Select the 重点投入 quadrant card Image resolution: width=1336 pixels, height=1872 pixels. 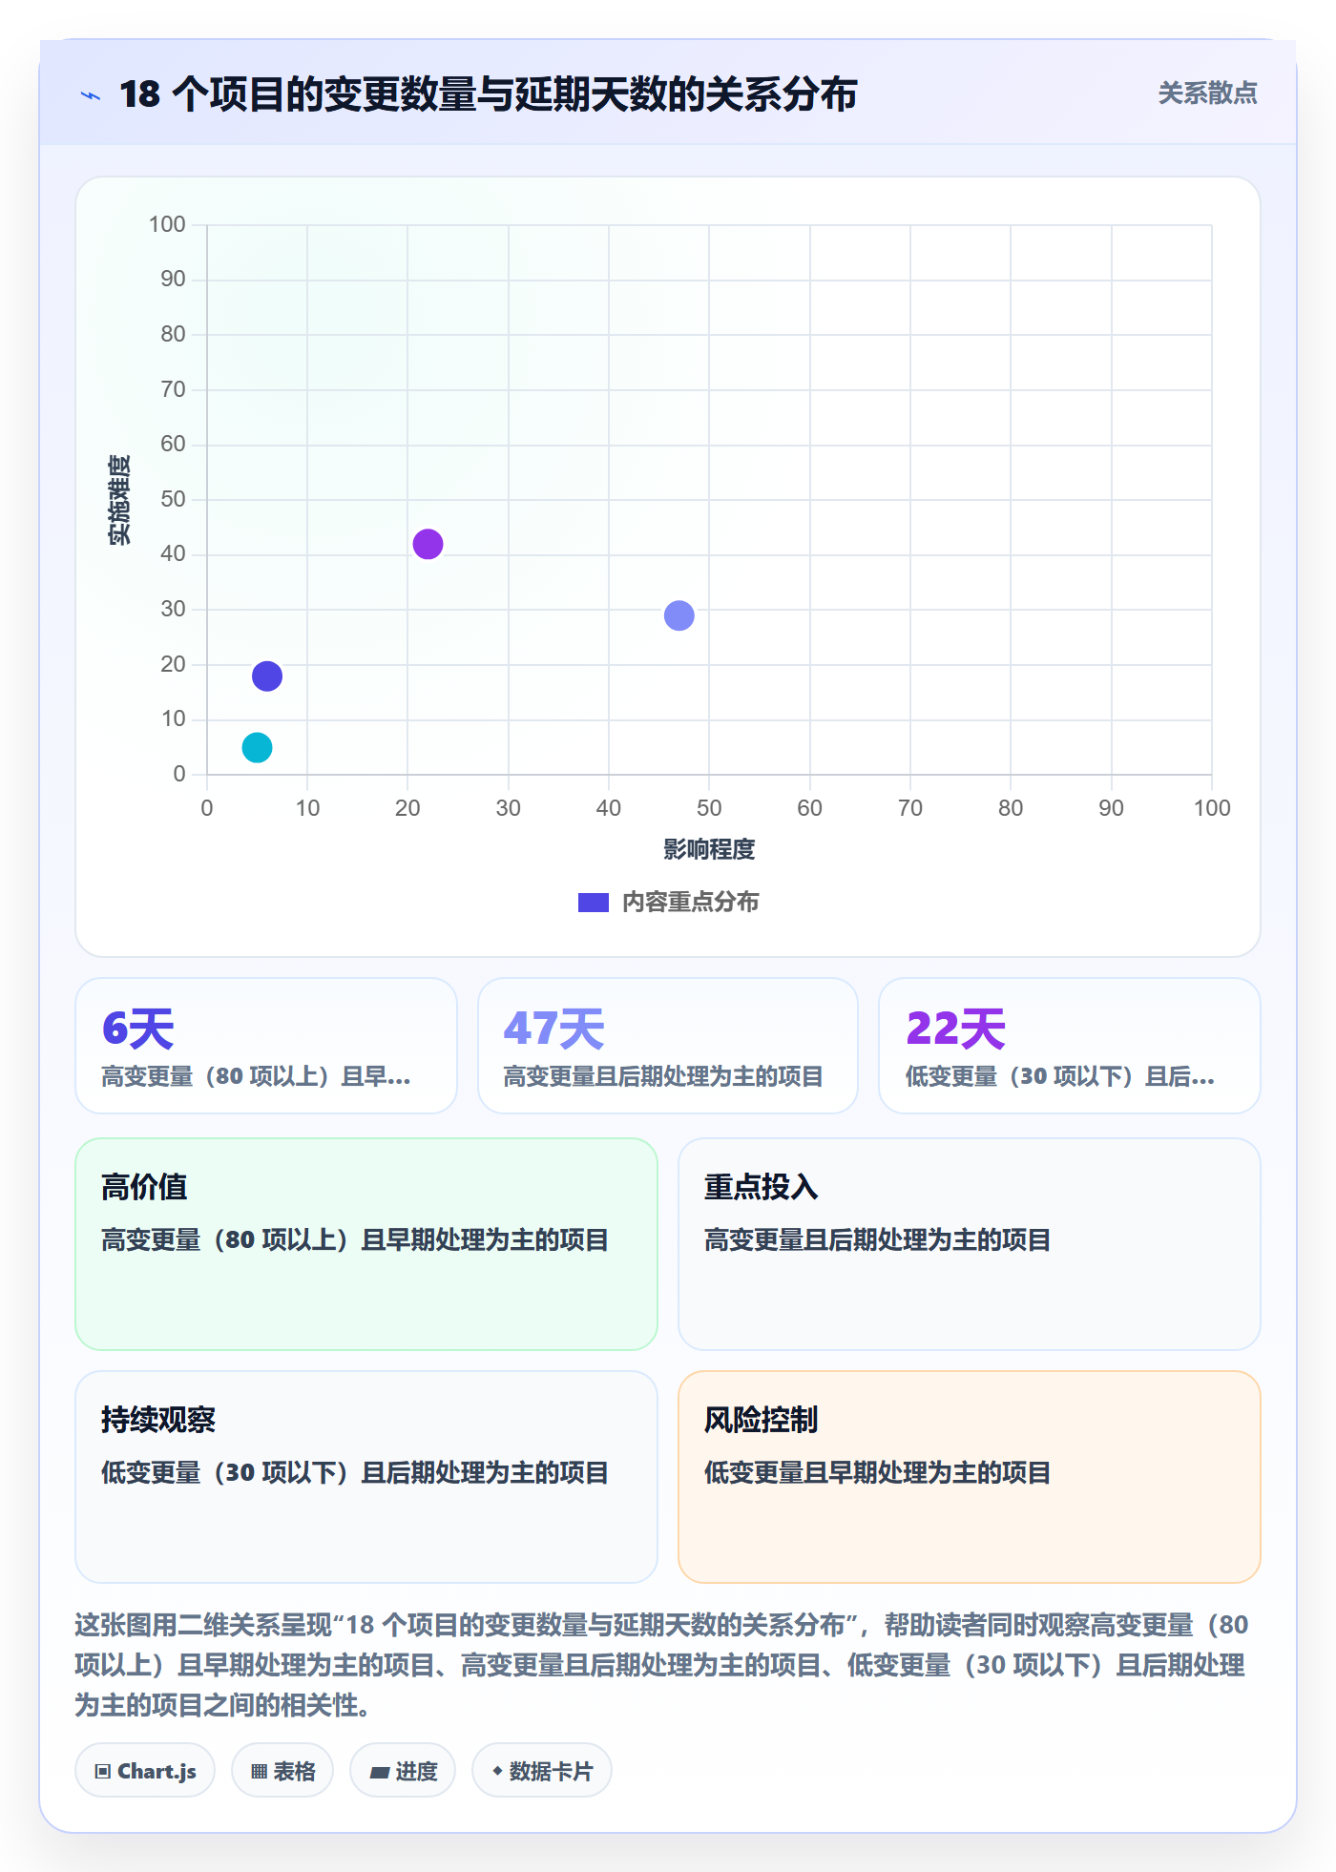pyautogui.click(x=970, y=1244)
